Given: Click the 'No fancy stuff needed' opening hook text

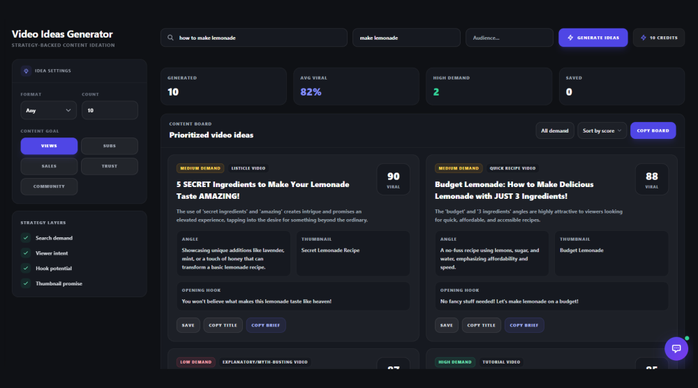Looking at the screenshot, I should coord(510,301).
